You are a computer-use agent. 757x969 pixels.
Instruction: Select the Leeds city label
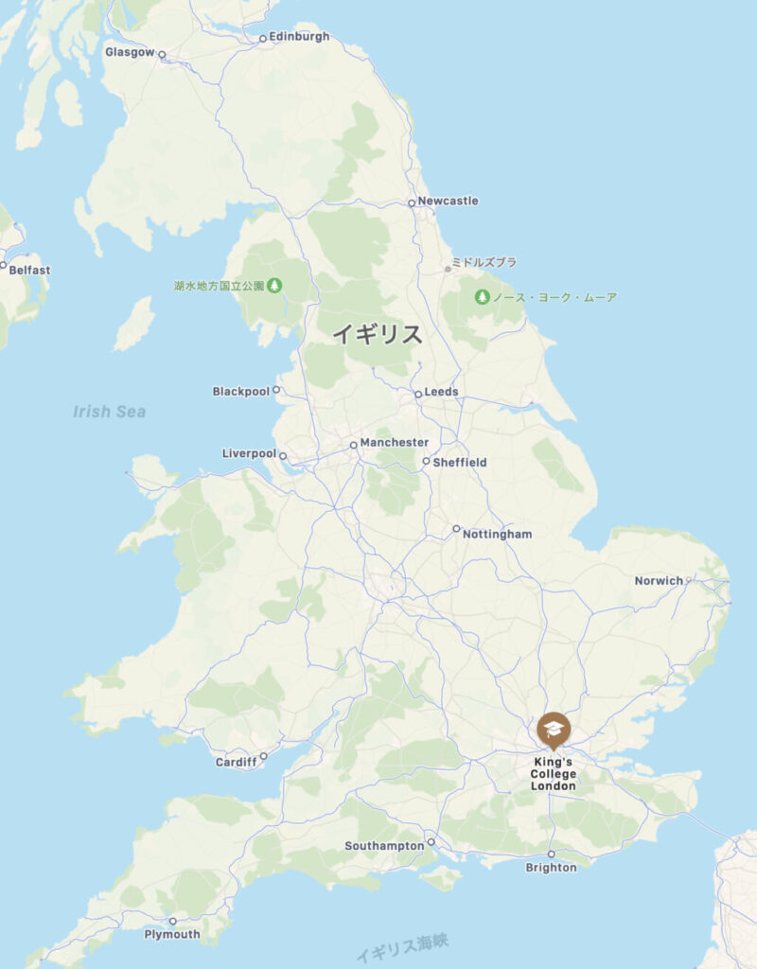coord(441,392)
